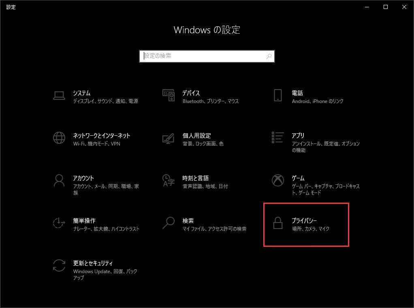Click the ゲーム Xbox icon
414x308 pixels.
click(x=278, y=180)
